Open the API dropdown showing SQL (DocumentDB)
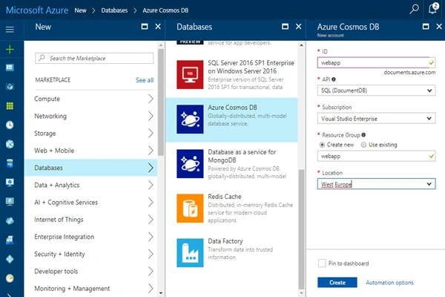The width and height of the screenshot is (445, 297). 376,91
